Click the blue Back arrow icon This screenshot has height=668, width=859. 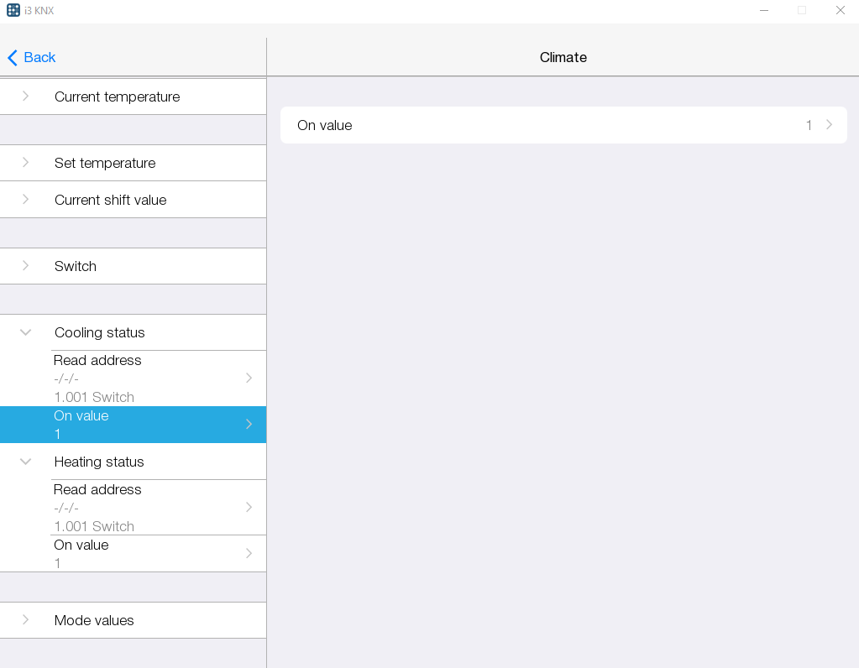13,57
